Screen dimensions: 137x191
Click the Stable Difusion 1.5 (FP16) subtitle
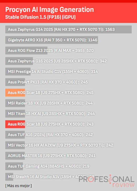tap(40, 17)
